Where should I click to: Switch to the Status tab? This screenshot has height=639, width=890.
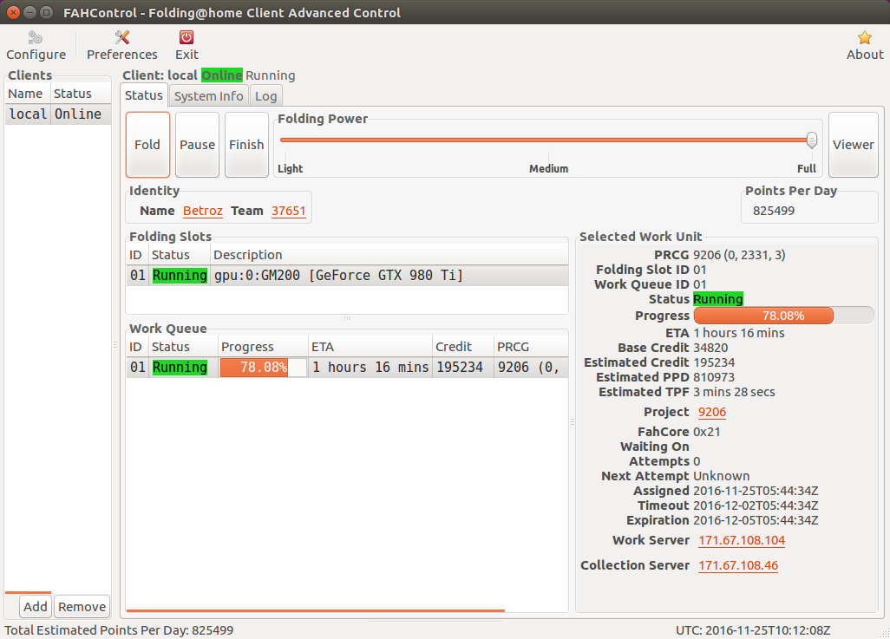(144, 95)
